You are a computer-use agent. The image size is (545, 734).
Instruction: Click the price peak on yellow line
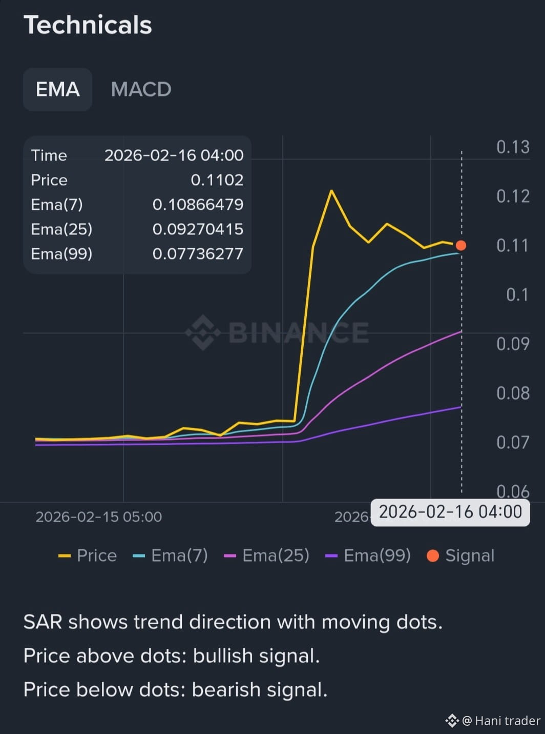click(331, 191)
